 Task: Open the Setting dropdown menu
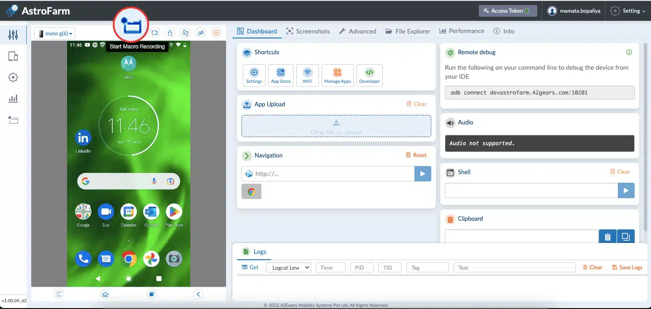[627, 11]
